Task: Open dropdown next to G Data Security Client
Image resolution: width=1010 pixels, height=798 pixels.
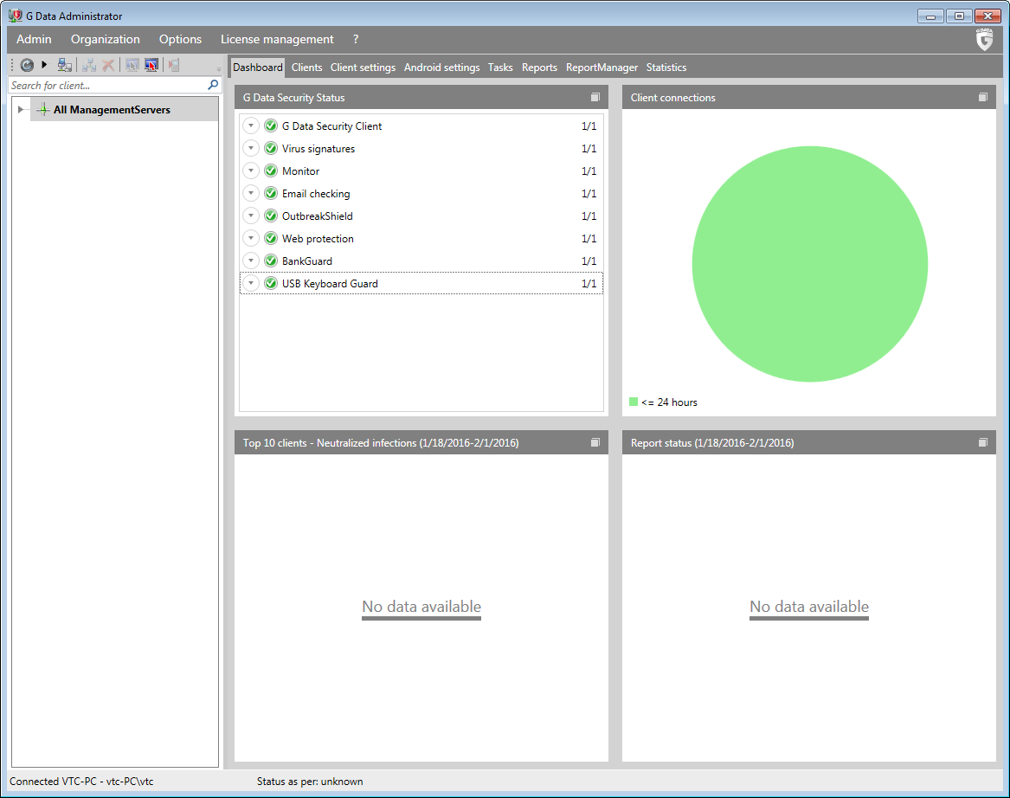Action: (251, 126)
